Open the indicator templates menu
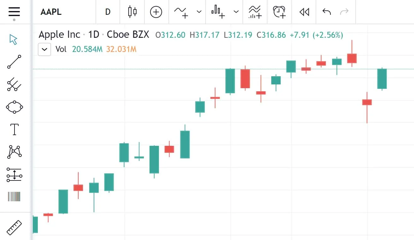Viewport: 414px width, 240px height. pos(255,12)
